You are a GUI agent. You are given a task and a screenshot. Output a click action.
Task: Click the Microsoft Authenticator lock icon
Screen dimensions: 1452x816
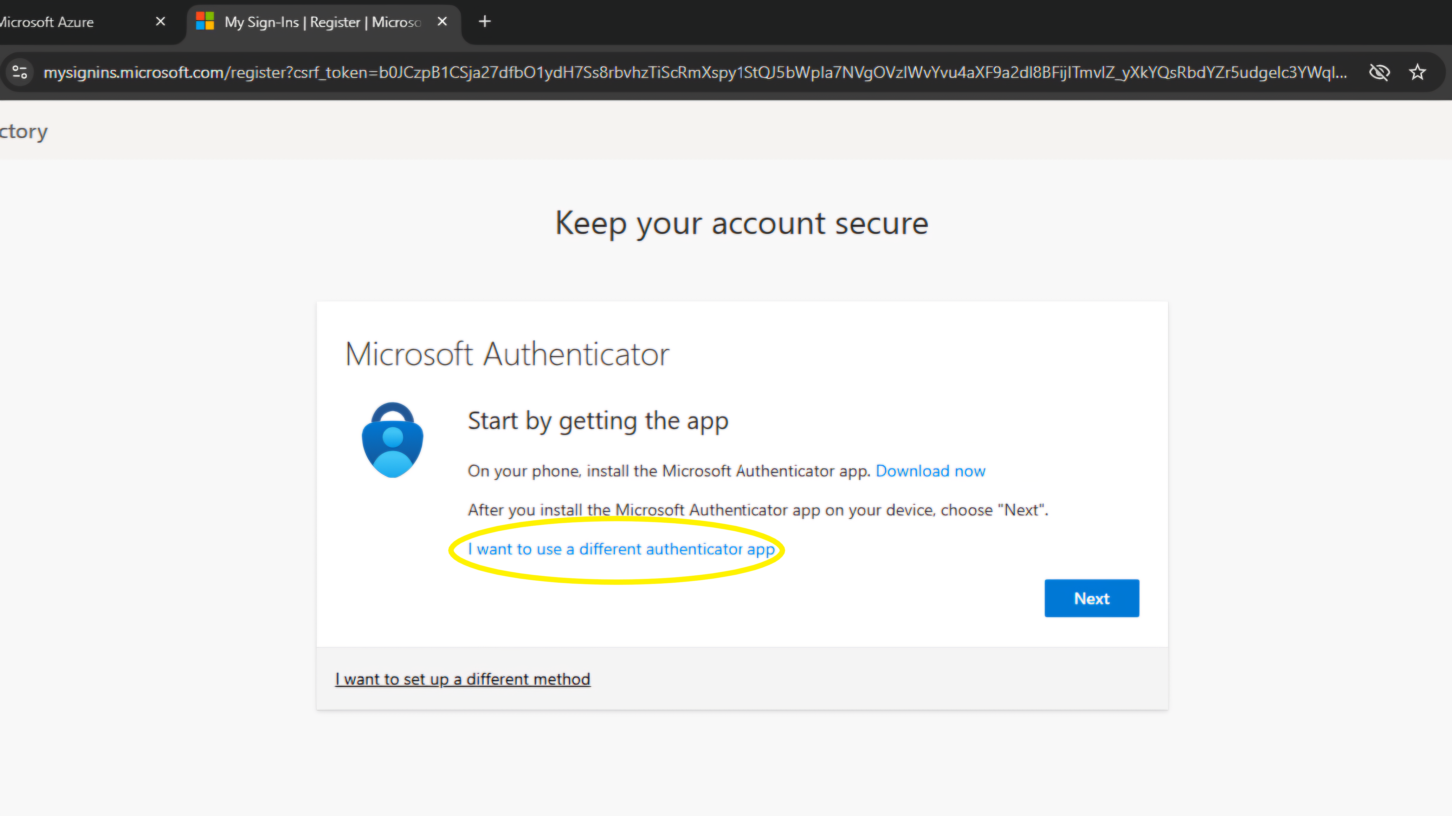(392, 440)
